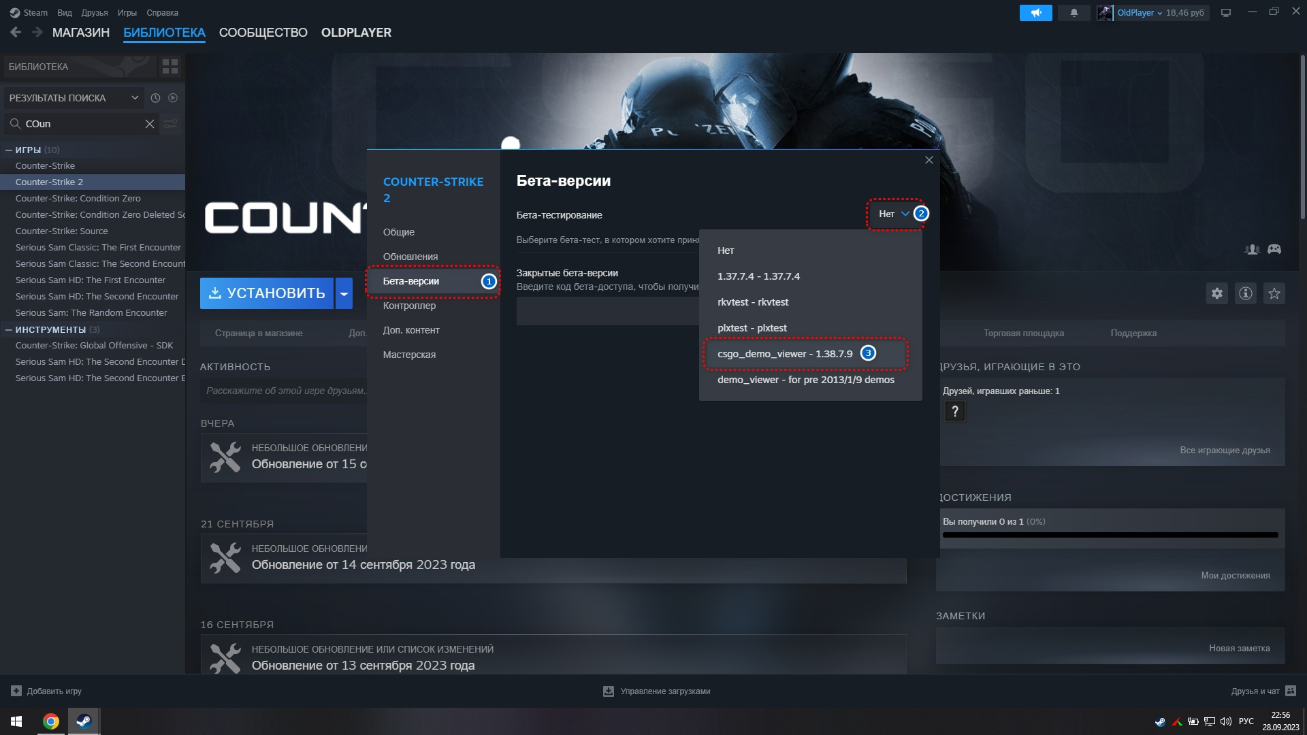Image resolution: width=1307 pixels, height=735 pixels.
Task: Open Страница в магазине link
Action: (x=259, y=333)
